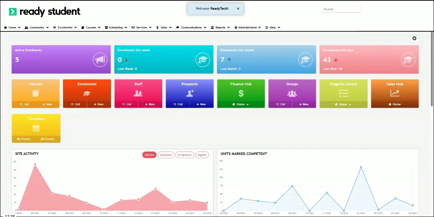Create a New enrolment
The width and height of the screenshot is (434, 217).
click(99, 104)
